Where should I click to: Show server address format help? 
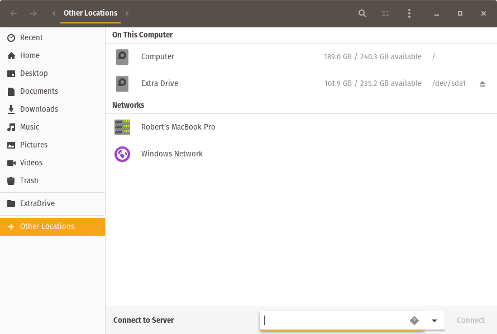tap(414, 320)
